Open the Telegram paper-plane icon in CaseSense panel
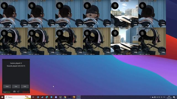Viewport: 177px width, 99px height. [18, 92]
